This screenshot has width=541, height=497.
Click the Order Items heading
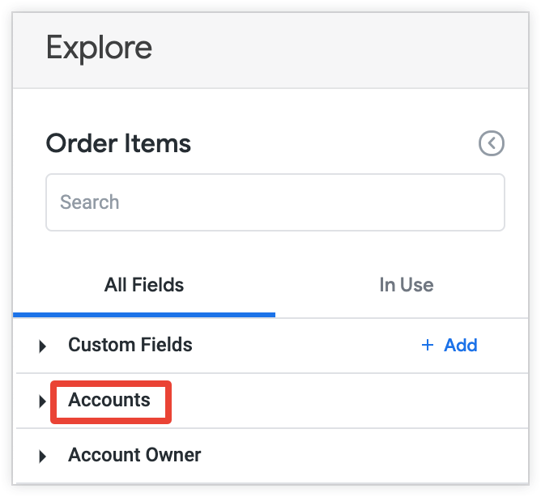click(x=118, y=144)
